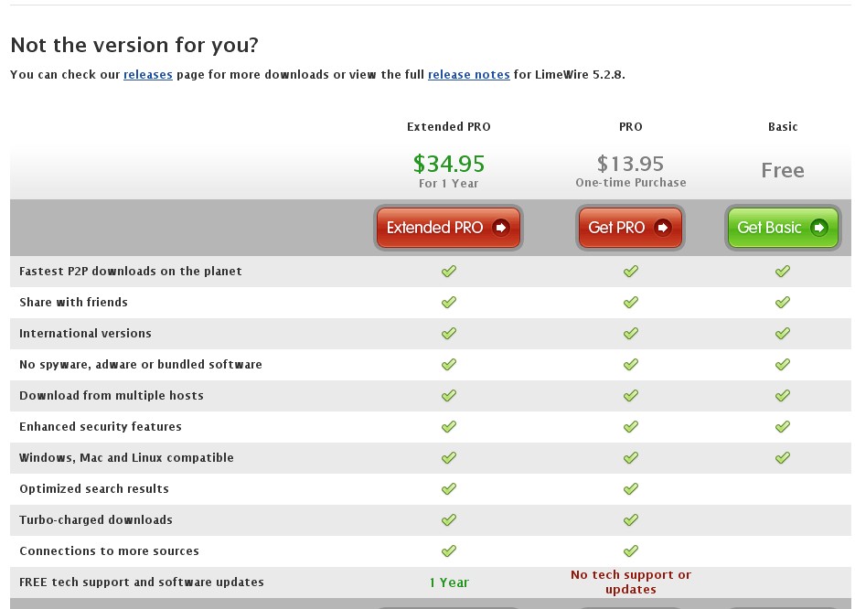Click the 'Fastest P2P downloads on the planet' label
The height and width of the screenshot is (609, 855).
(x=131, y=271)
